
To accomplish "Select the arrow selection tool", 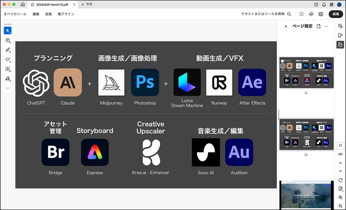I will point(8,31).
